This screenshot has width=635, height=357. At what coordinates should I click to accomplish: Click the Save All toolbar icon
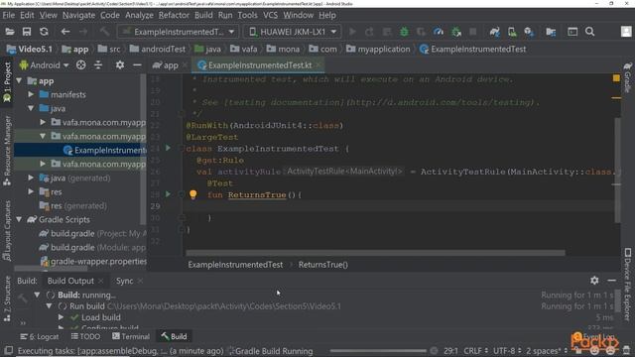pos(27,32)
